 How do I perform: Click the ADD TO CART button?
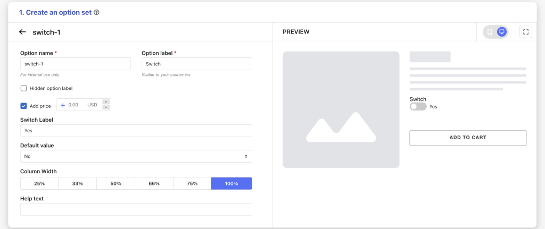[468, 138]
